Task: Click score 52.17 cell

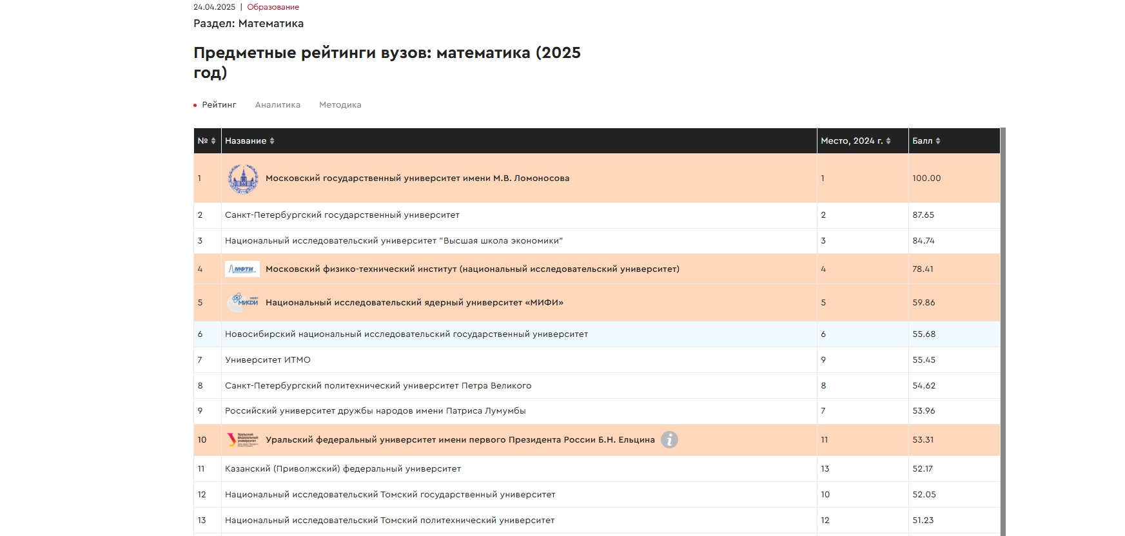Action: click(x=954, y=469)
